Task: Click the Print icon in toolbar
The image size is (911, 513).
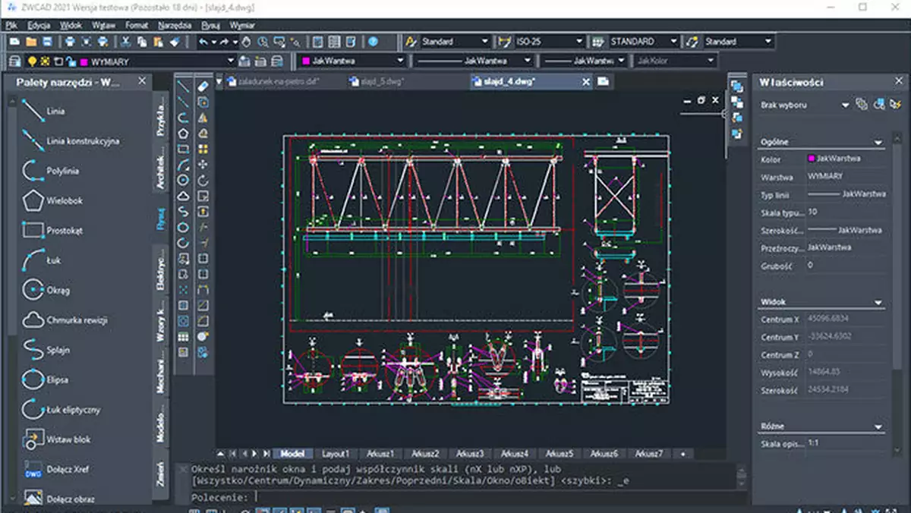Action: coord(69,42)
